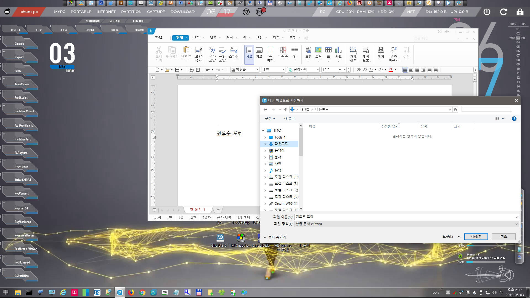
Task: Insert a picture with 그림 icon
Action: point(318,50)
